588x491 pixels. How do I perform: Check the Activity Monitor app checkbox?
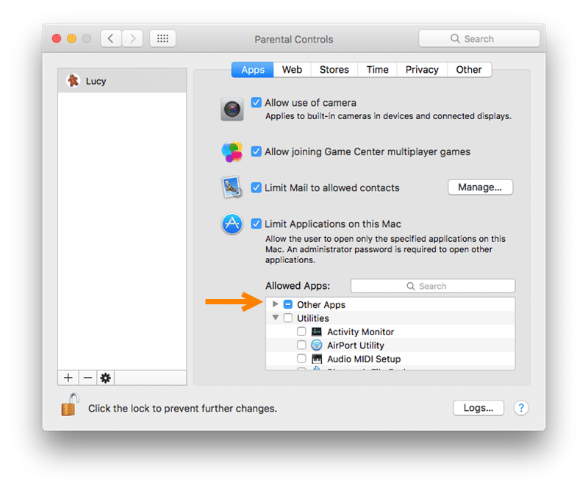point(301,331)
